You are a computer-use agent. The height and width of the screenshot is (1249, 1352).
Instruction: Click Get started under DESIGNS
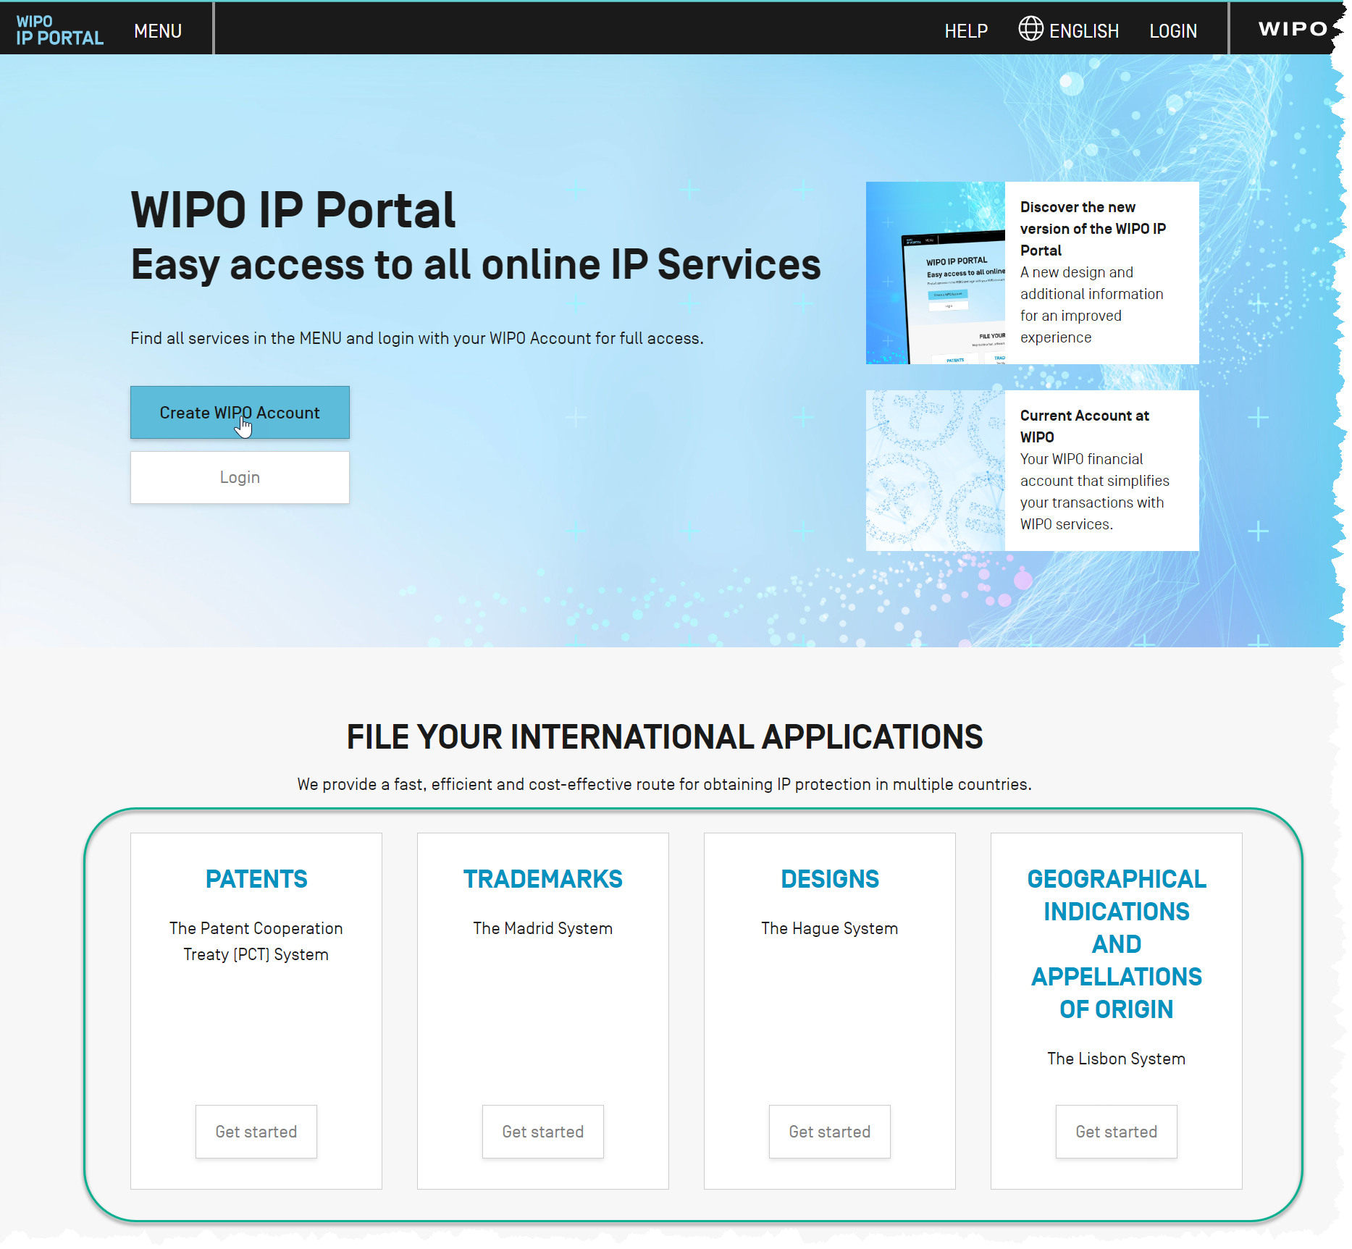pyautogui.click(x=830, y=1132)
